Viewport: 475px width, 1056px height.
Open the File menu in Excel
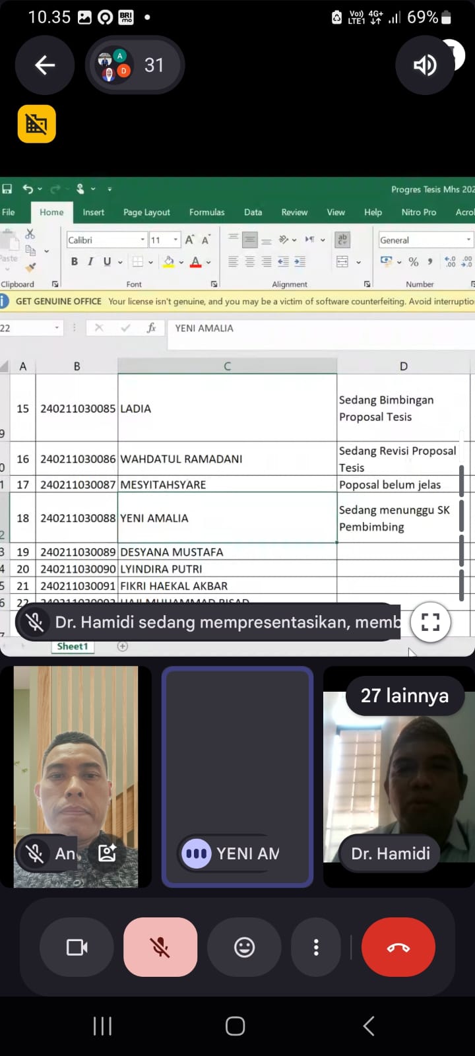(x=9, y=213)
